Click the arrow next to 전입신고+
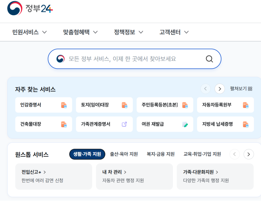Image resolution: width=261 pixels, height=202 pixels. (45, 172)
